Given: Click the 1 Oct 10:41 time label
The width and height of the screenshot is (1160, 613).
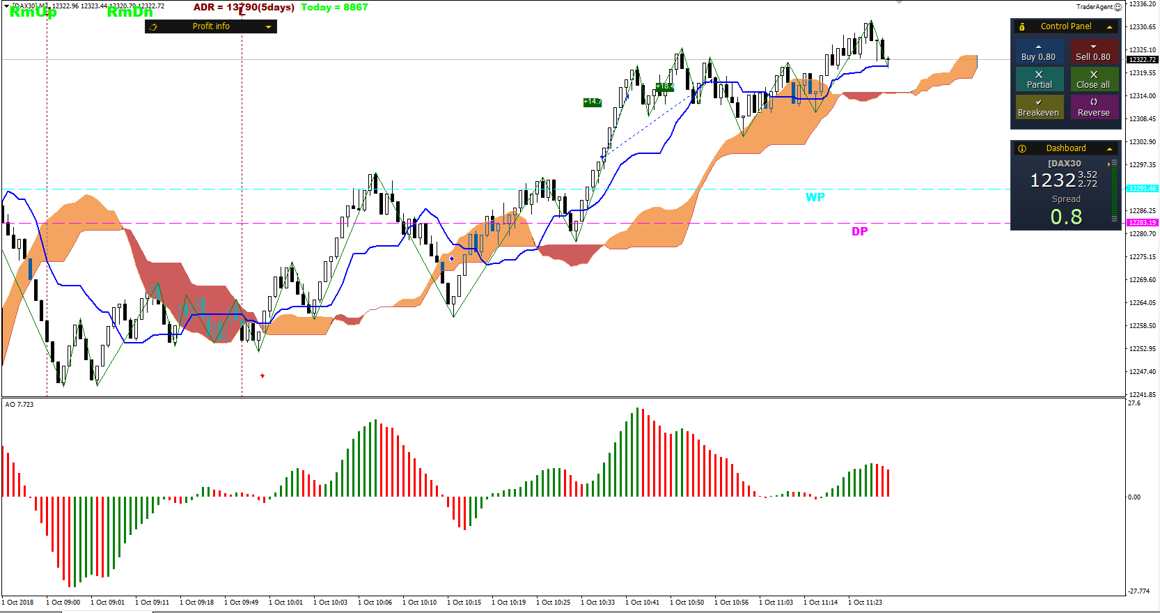Looking at the screenshot, I should 642,602.
